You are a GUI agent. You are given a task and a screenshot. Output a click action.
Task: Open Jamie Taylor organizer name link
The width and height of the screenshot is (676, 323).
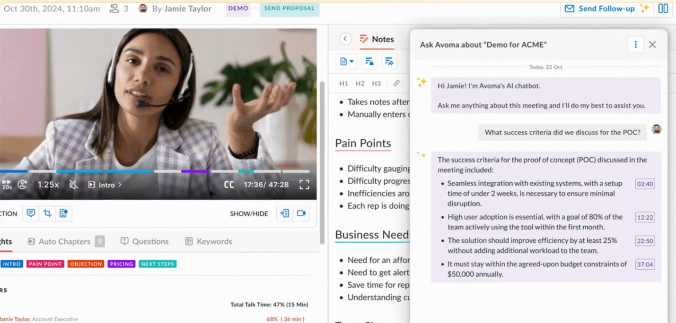[188, 8]
